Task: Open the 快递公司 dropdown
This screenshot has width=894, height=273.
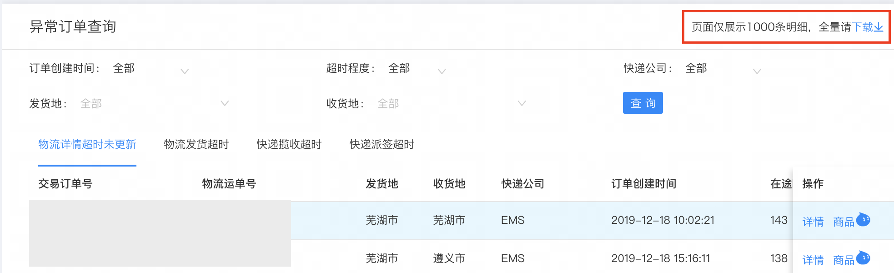Action: [x=723, y=69]
